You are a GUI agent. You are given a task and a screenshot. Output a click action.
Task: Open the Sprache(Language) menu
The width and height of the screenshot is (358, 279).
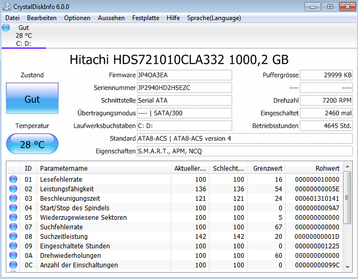(214, 18)
